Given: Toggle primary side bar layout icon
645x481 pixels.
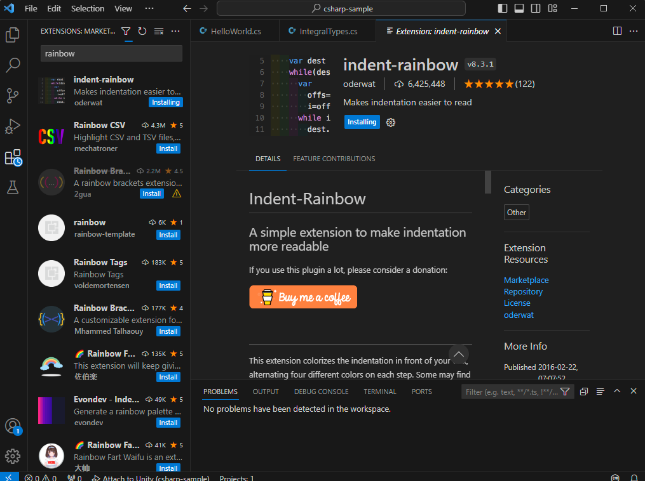Looking at the screenshot, I should click(x=503, y=9).
